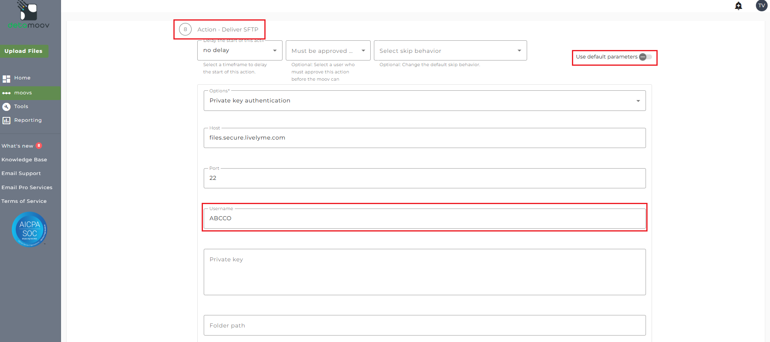Click the Email Support link
Screen dimensions: 770x342
21,173
